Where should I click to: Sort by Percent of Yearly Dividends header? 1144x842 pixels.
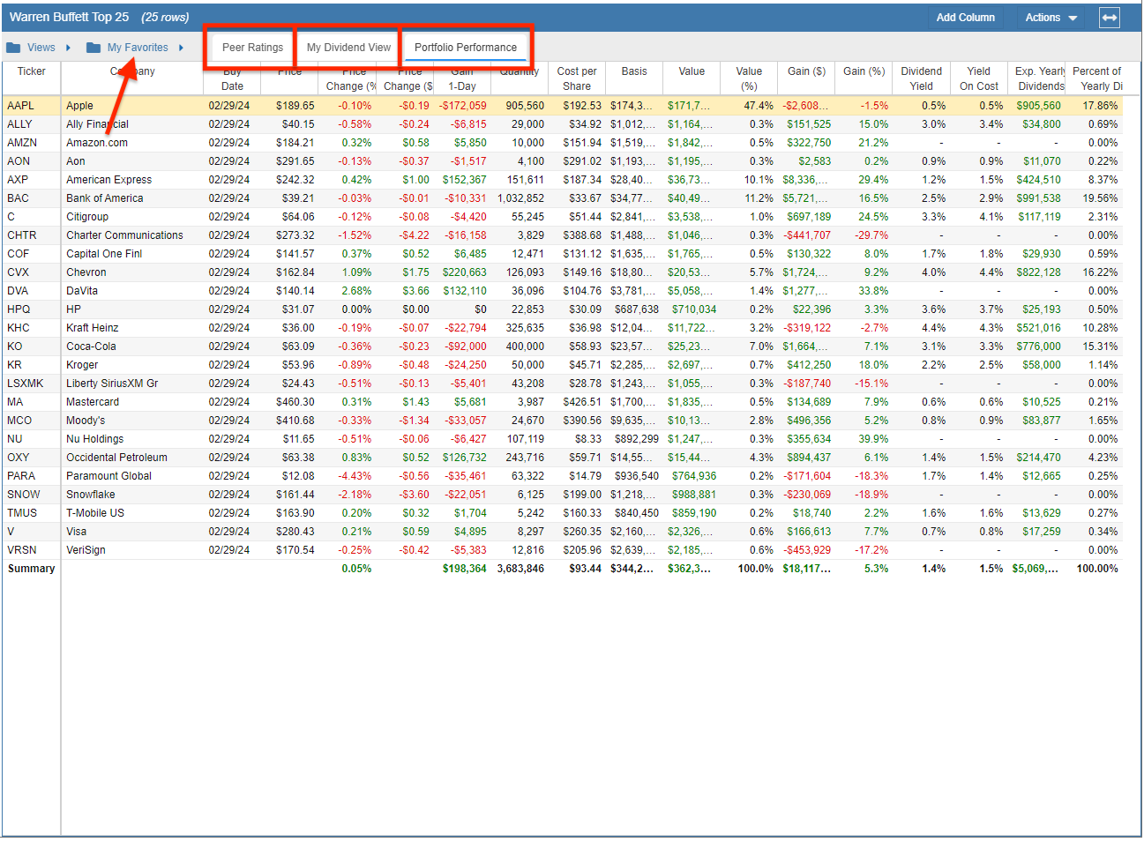click(1095, 78)
